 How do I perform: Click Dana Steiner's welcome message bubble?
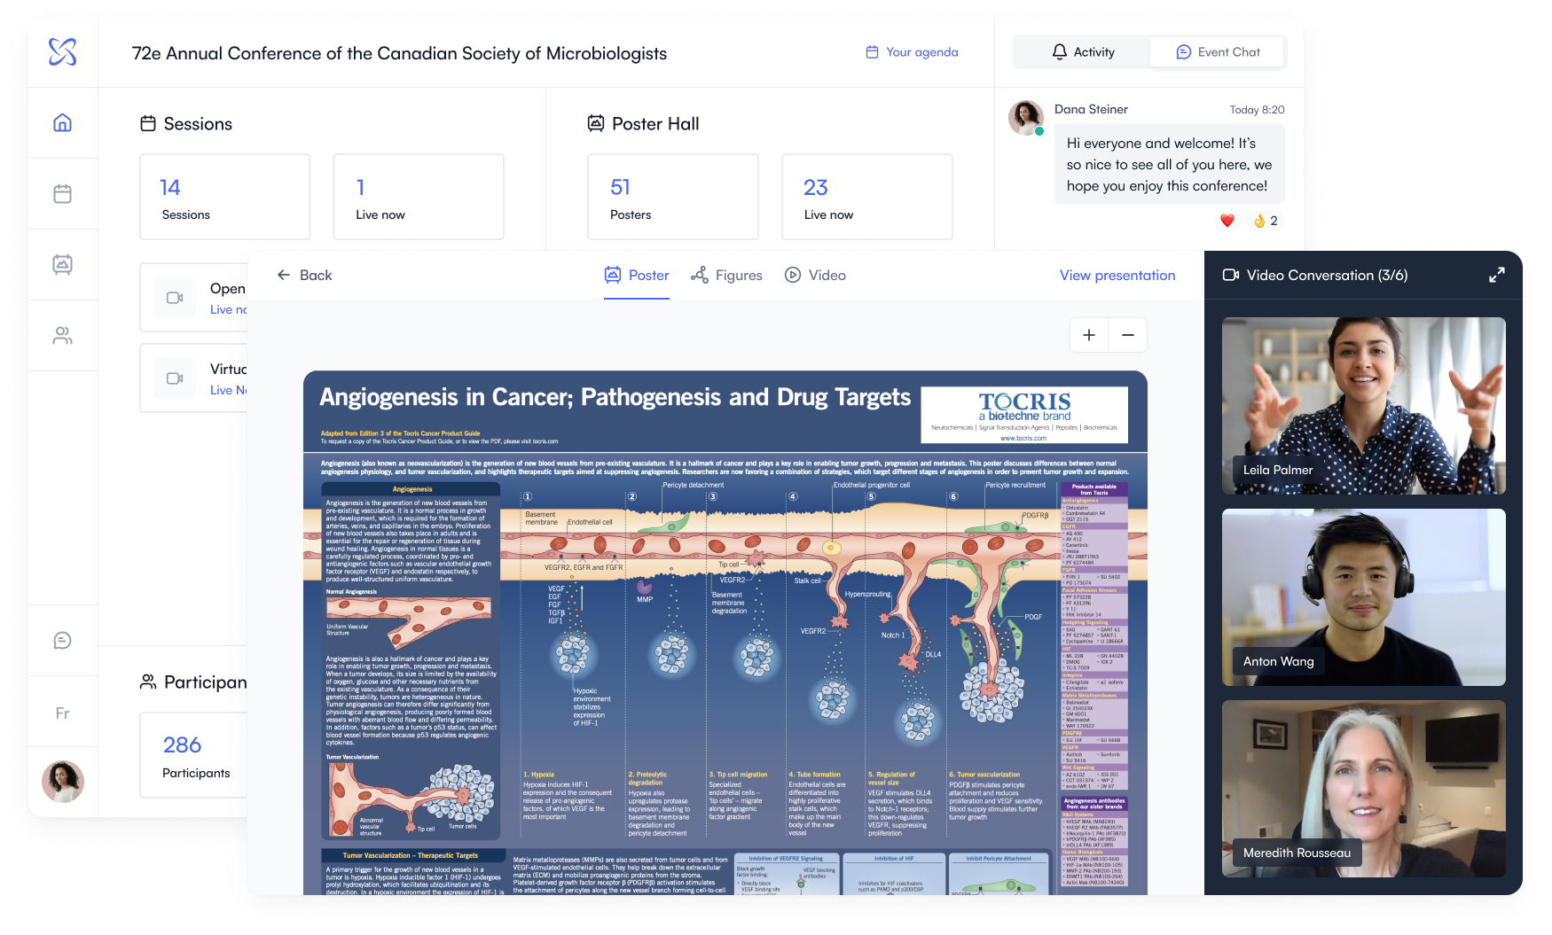tap(1169, 165)
